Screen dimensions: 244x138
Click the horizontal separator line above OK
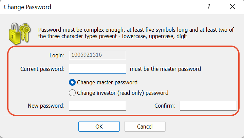(x=121, y=115)
